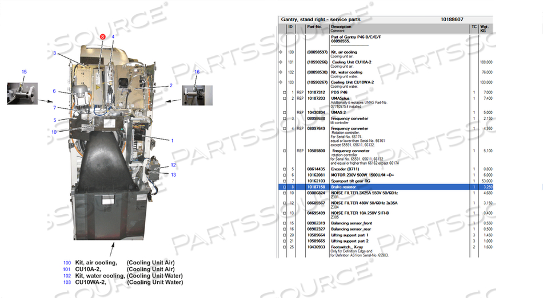Screen dimensions: 543x298
Task: Select callout number 12 in the diagram
Action: point(173,165)
